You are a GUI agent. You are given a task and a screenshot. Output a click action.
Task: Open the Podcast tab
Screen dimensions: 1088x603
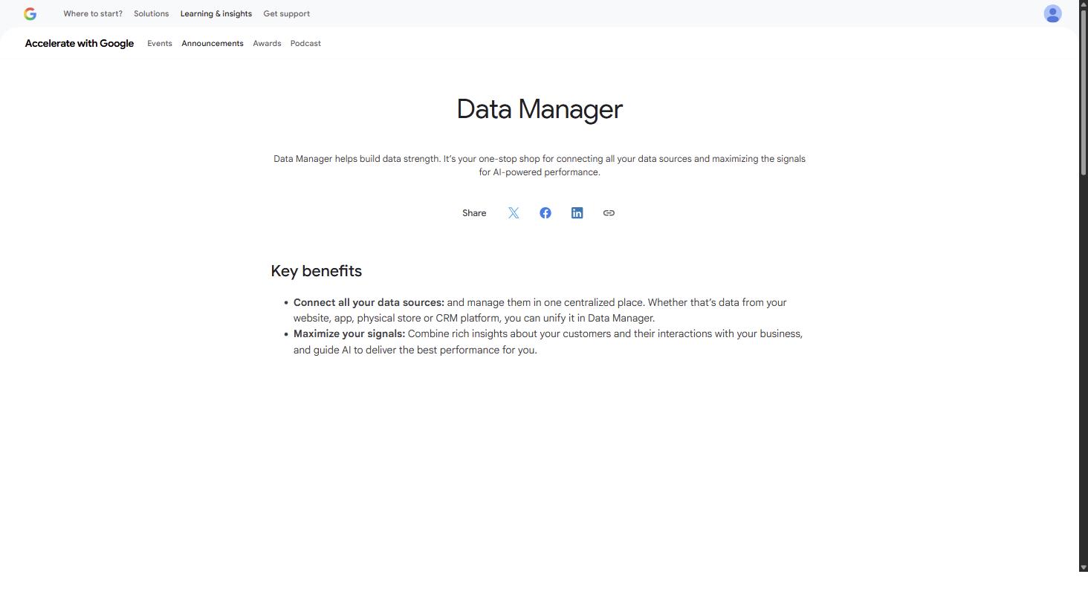coord(305,43)
